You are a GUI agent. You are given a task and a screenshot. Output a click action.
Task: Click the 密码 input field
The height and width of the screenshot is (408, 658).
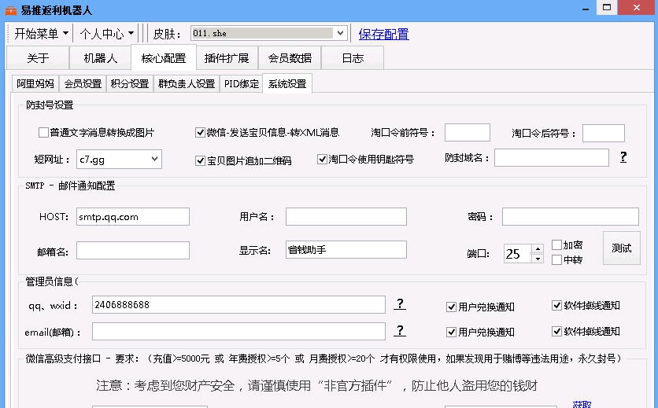tap(571, 216)
